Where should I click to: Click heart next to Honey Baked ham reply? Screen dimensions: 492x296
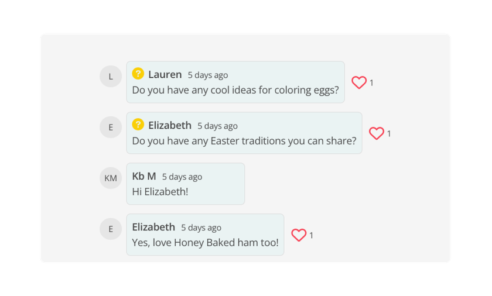(299, 235)
